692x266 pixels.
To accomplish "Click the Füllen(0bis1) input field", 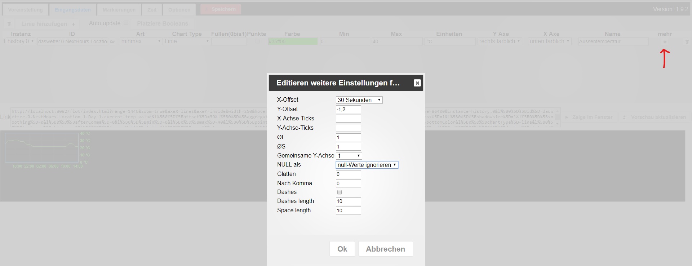I will [x=229, y=42].
